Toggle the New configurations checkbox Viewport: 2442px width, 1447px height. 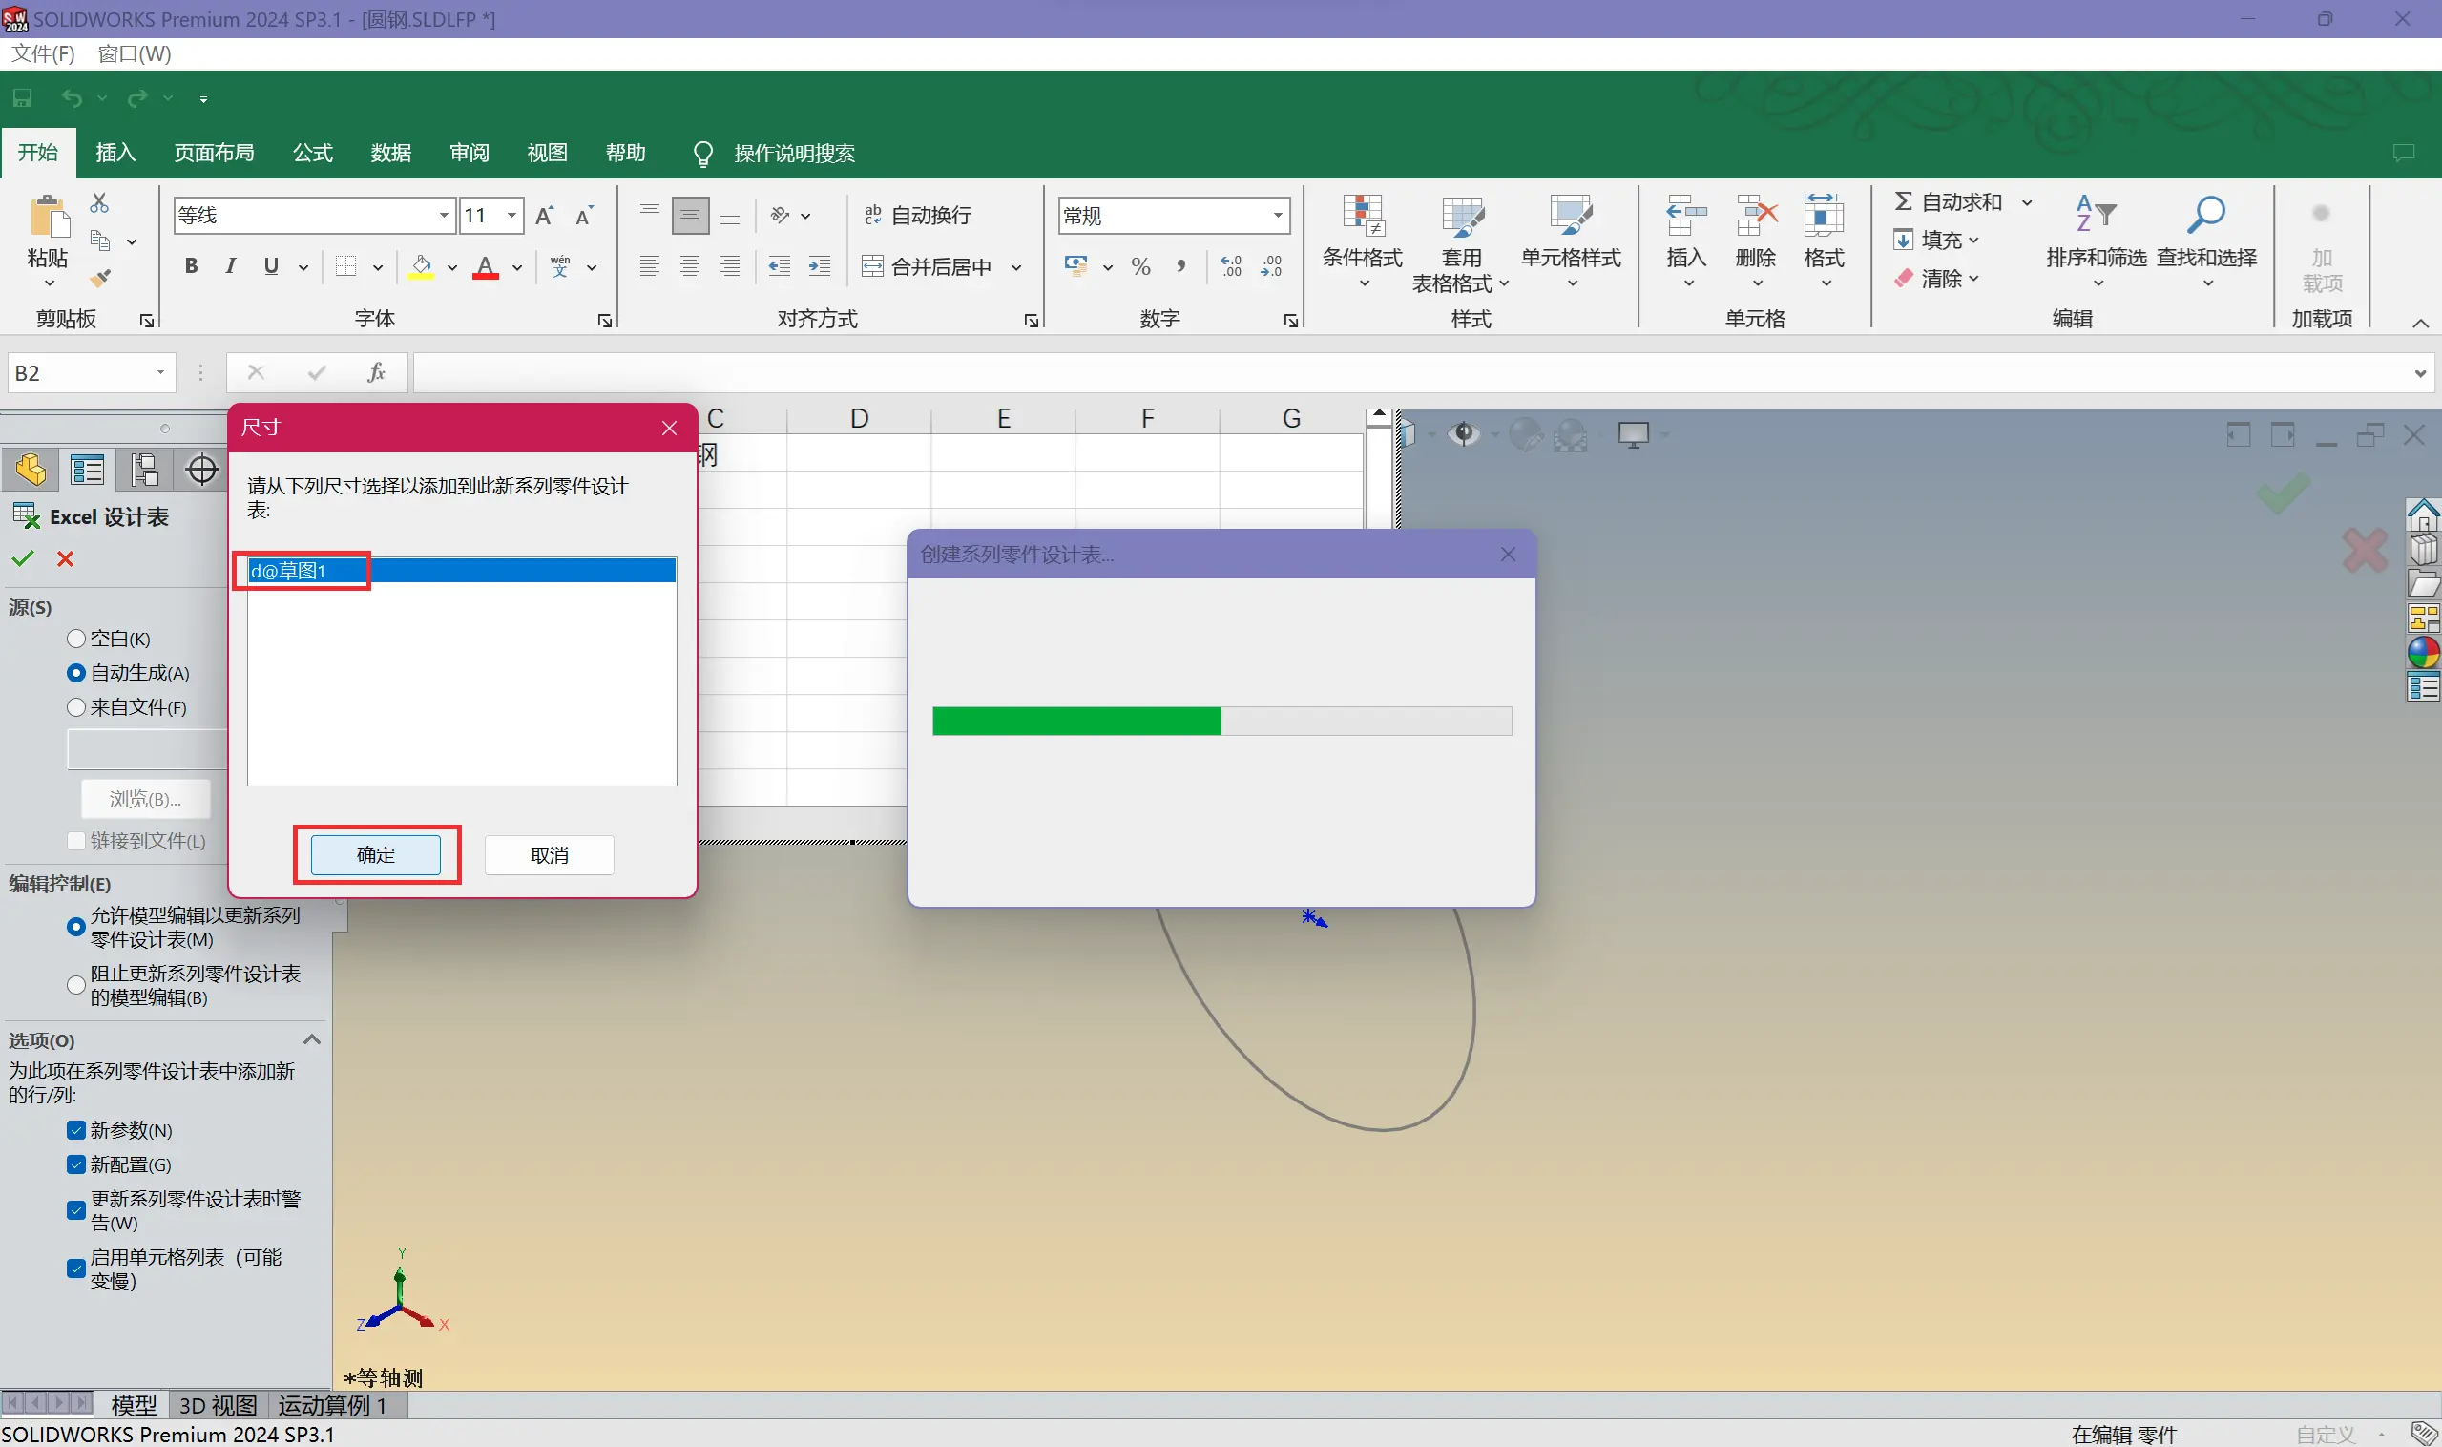(x=76, y=1164)
